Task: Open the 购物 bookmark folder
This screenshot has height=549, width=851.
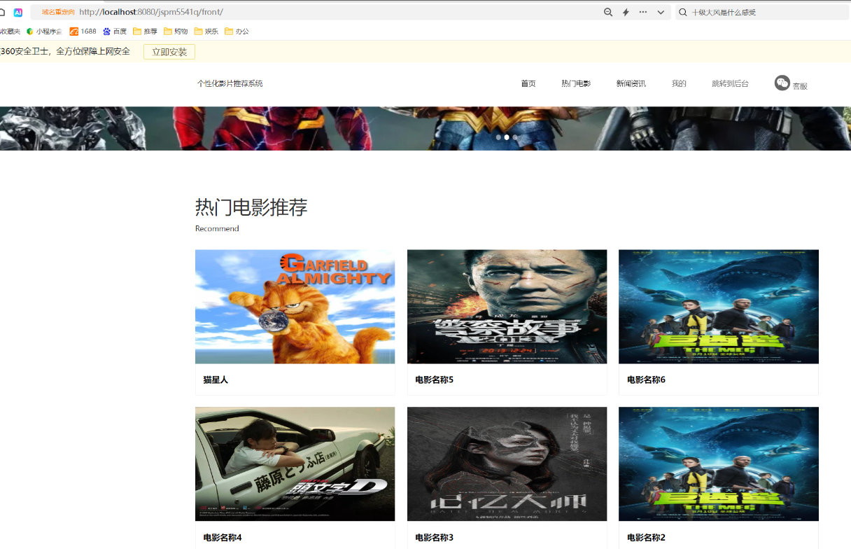Action: click(176, 32)
